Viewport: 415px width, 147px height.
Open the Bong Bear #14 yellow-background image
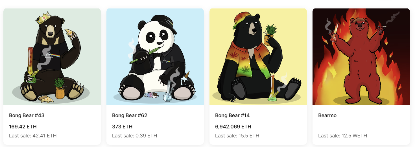[x=258, y=57]
